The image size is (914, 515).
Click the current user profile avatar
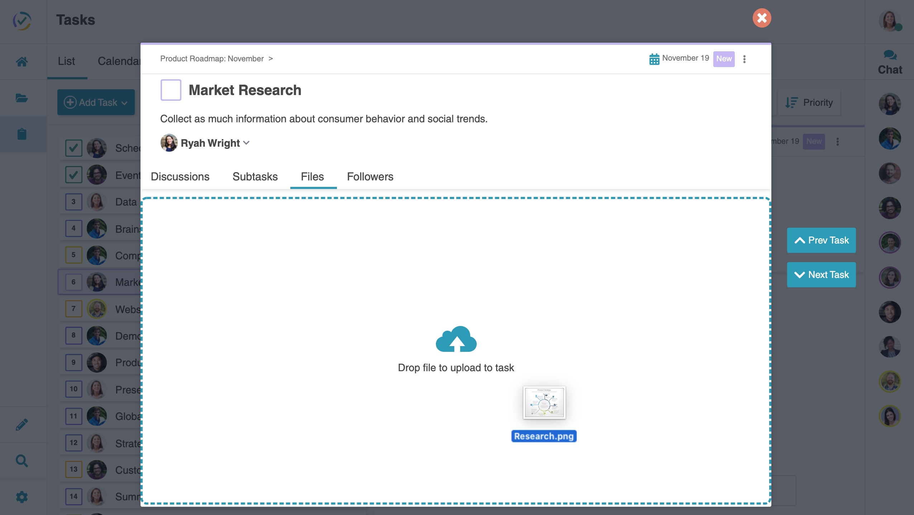(x=890, y=21)
